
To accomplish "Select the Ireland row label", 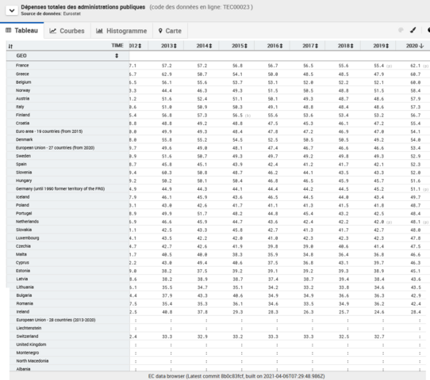I will [x=23, y=312].
